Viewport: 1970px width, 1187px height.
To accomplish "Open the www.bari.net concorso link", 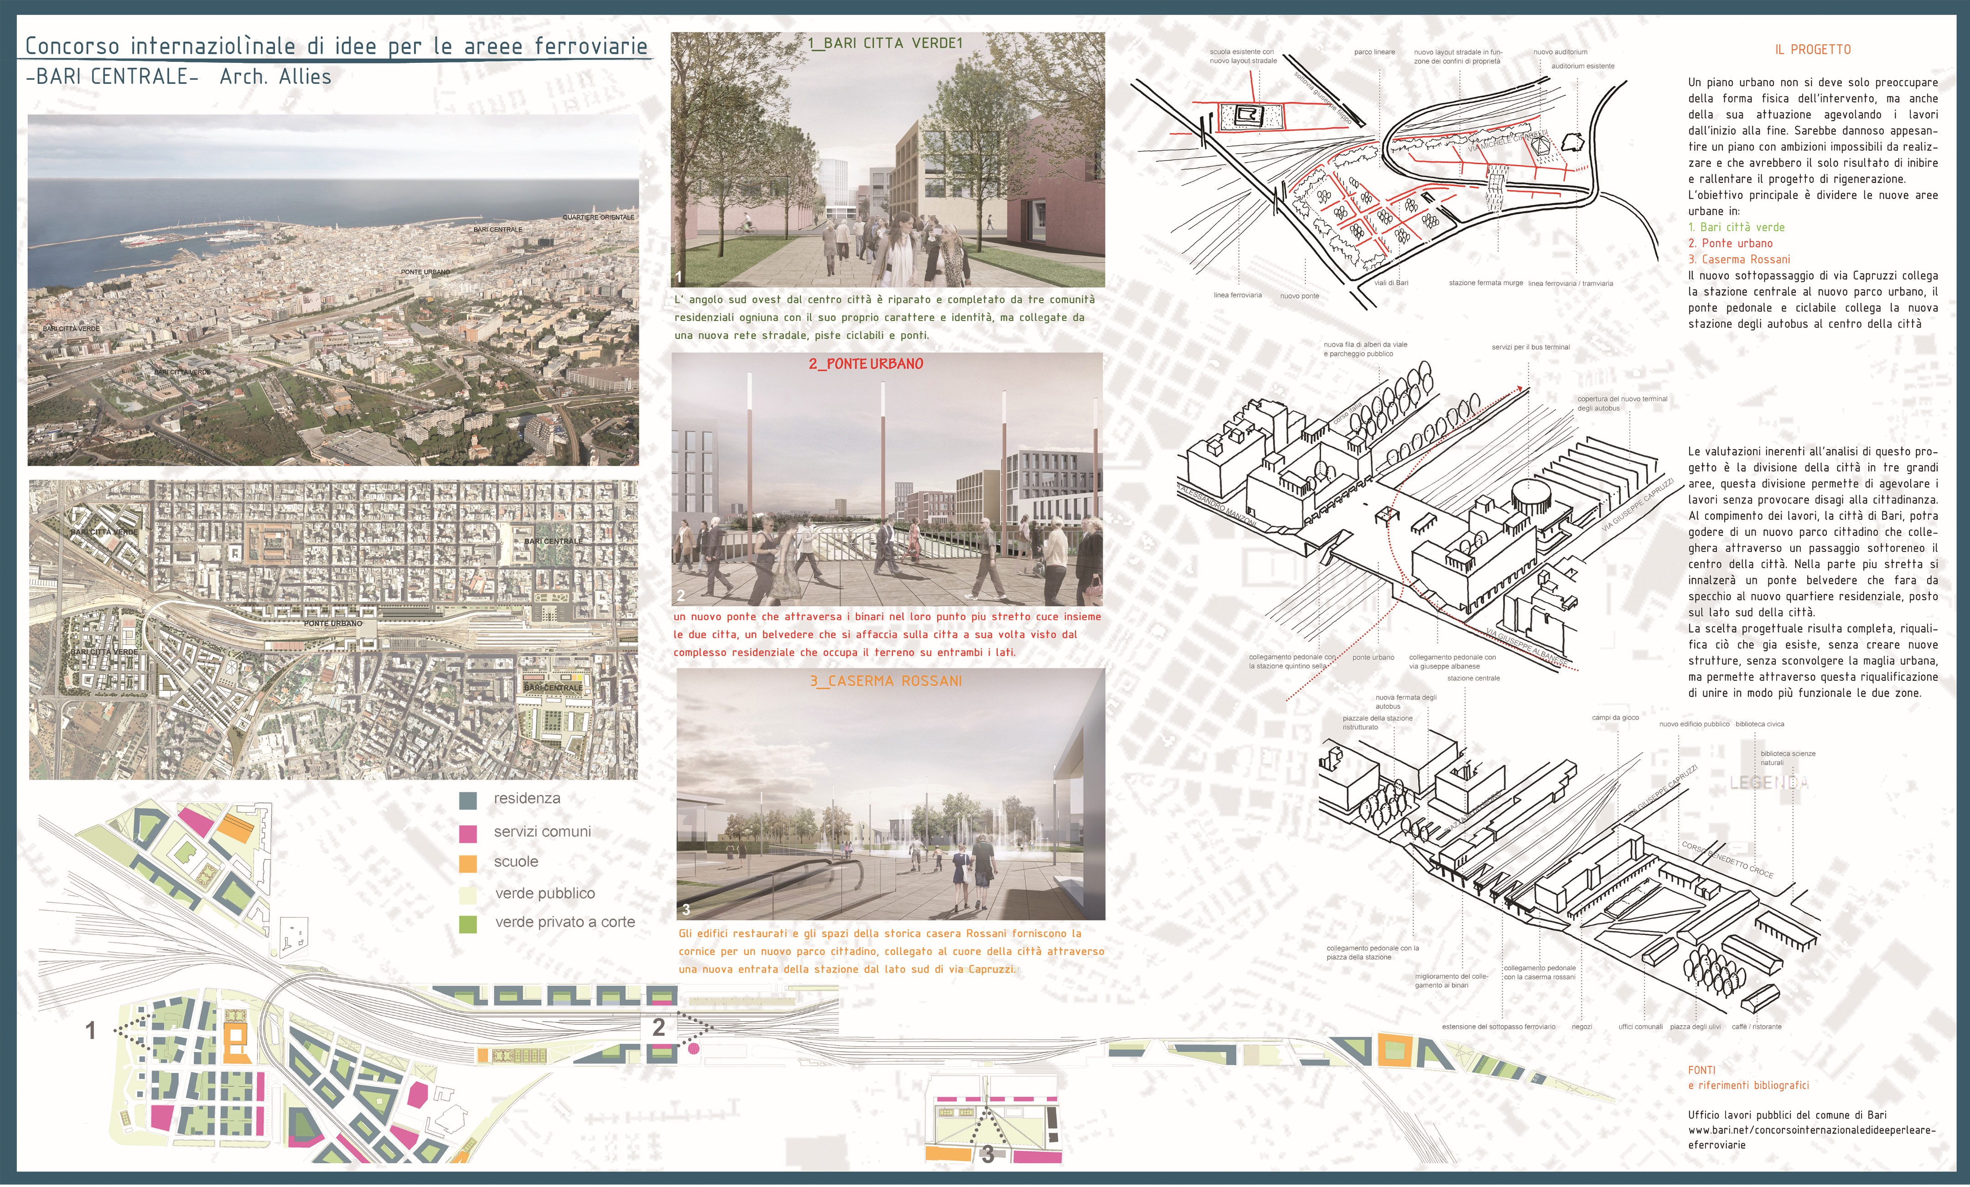I will point(1811,1130).
